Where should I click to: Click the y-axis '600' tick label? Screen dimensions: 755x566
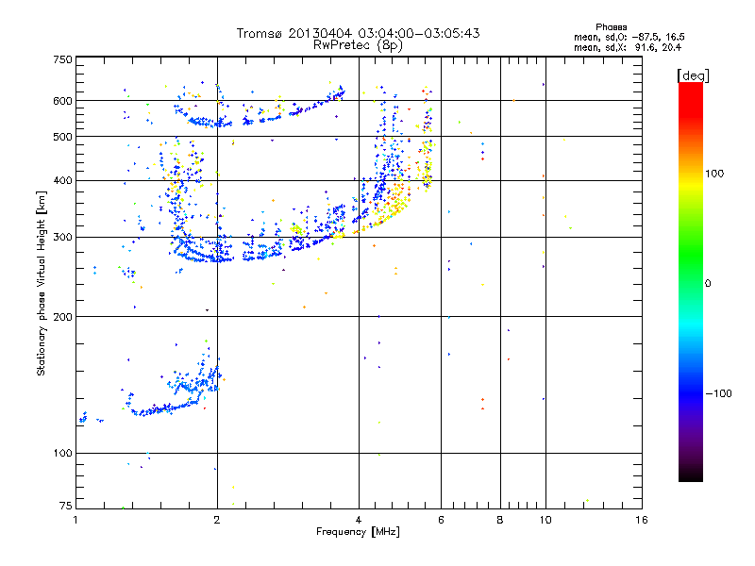tap(62, 101)
